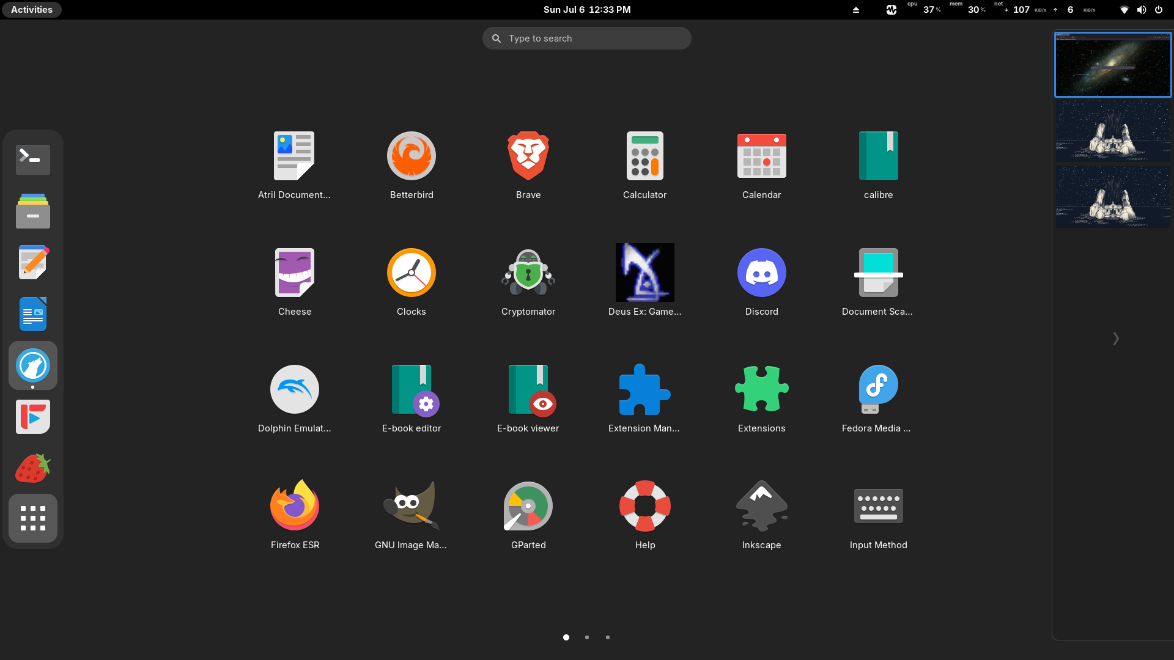Open Dolphin Emulator
Screen dimensions: 1174x660
[294, 398]
